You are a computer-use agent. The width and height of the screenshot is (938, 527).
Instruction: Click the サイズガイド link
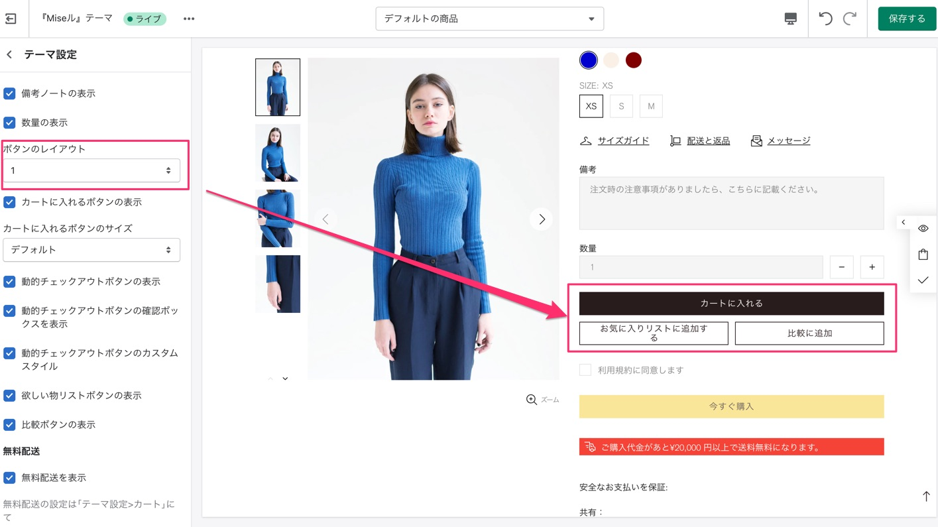click(623, 141)
